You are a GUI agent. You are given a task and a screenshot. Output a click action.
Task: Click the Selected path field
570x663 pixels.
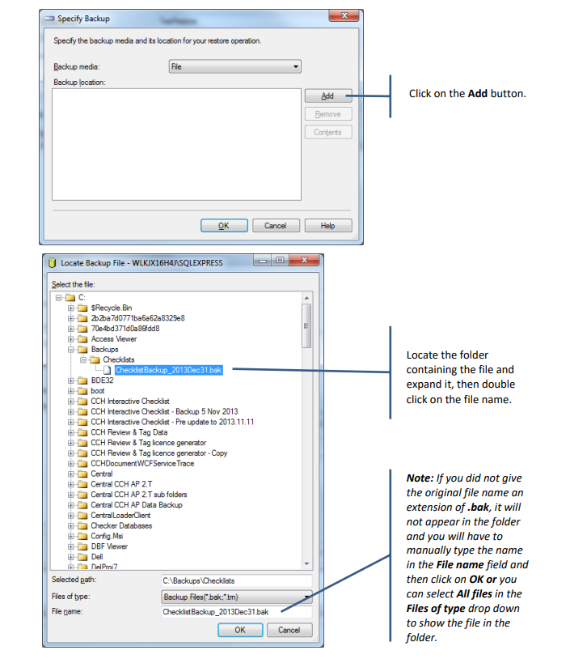237,581
